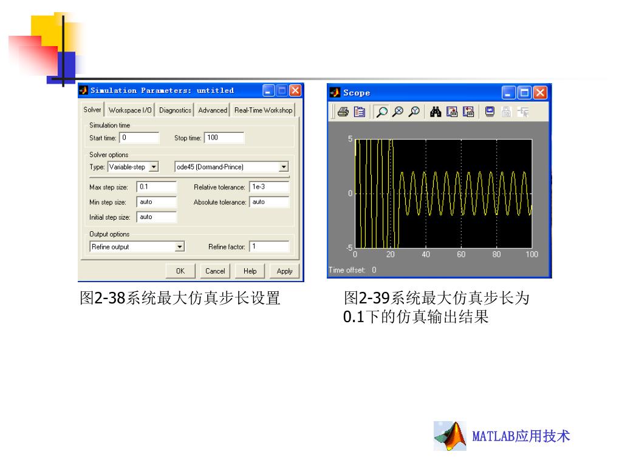Click the Initial step size field
Screen dimensions: 622x466
(x=157, y=217)
